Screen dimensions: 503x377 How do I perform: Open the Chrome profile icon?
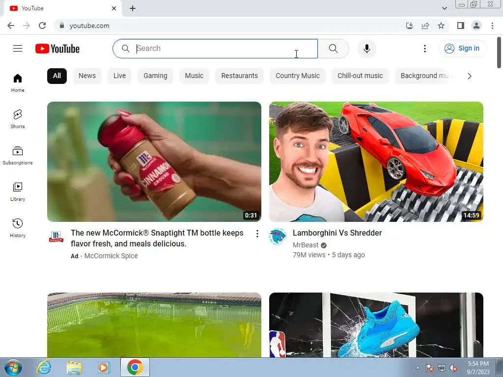476,26
